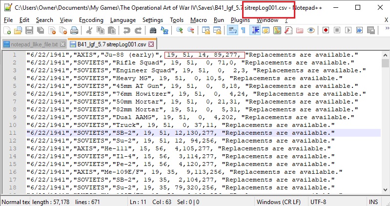Open the User Defined Language icon

tap(266, 30)
